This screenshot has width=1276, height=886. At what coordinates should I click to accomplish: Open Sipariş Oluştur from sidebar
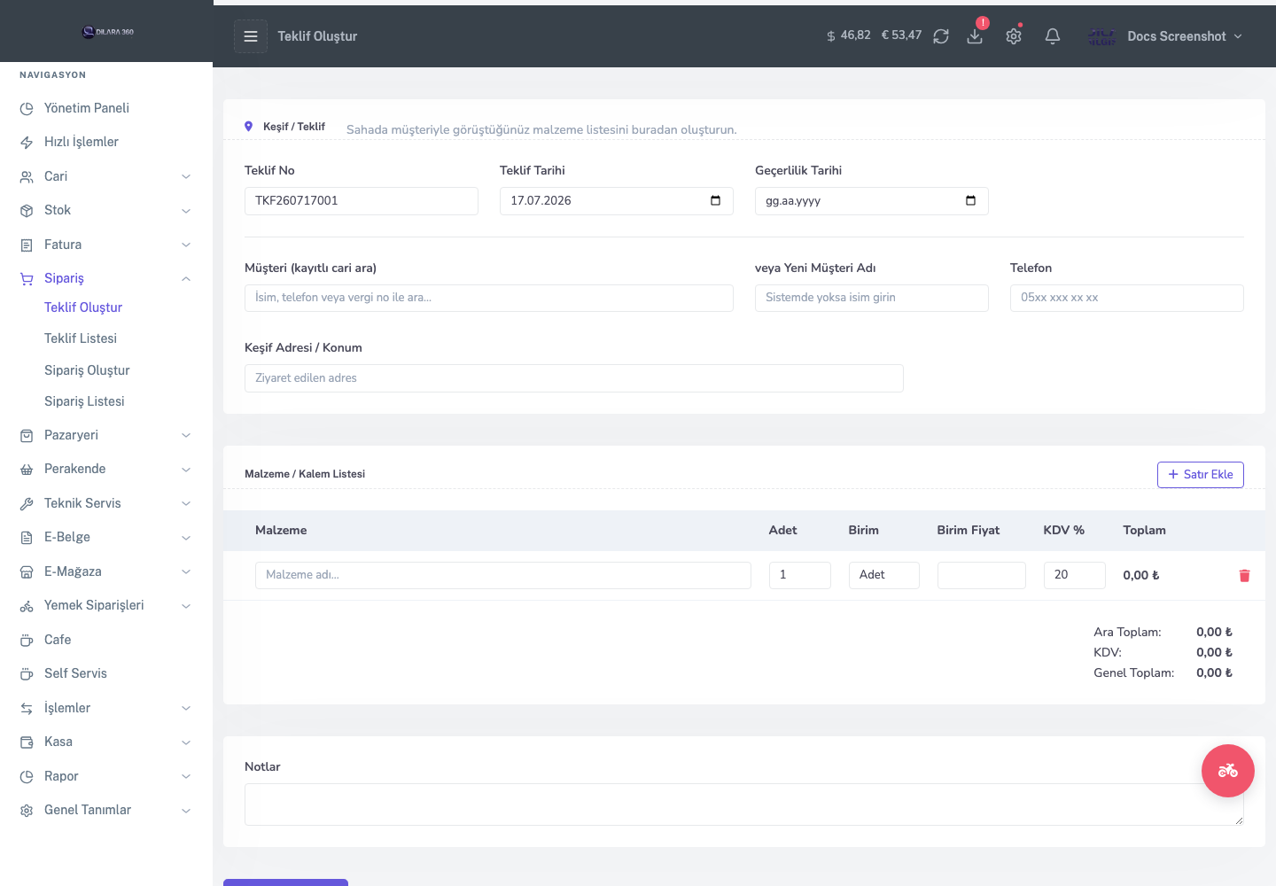(x=87, y=370)
